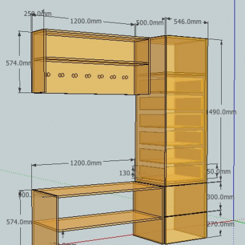The image size is (245, 245).
Task: Select the bench's lower shoe shelf
Action: (98, 221)
